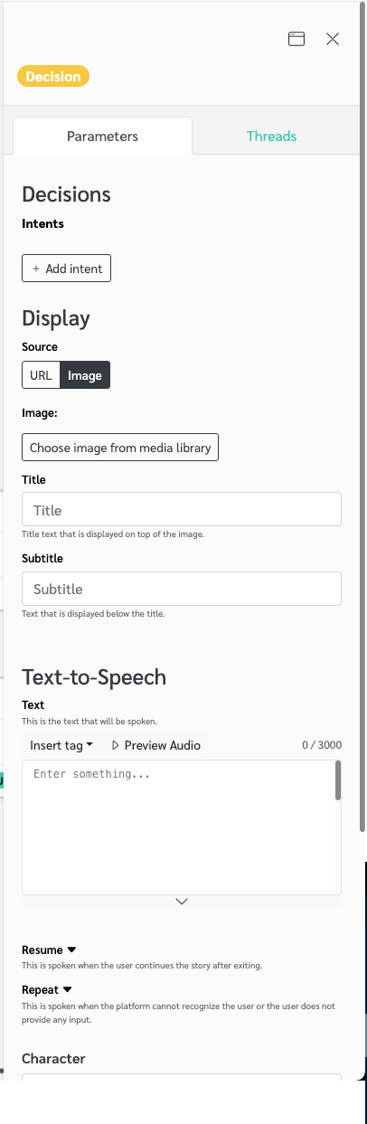Click the plus icon on Add intent
367x1124 pixels.
[x=36, y=269]
